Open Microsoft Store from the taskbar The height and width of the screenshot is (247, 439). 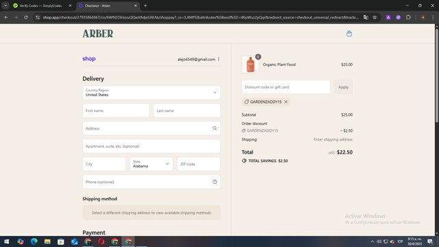61,242
